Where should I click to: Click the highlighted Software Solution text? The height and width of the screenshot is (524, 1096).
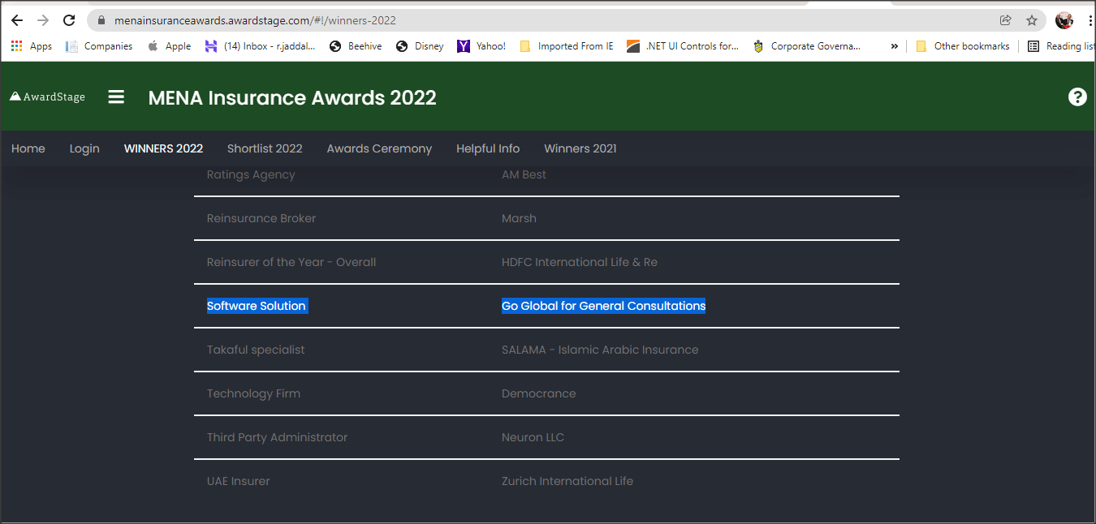pos(257,306)
